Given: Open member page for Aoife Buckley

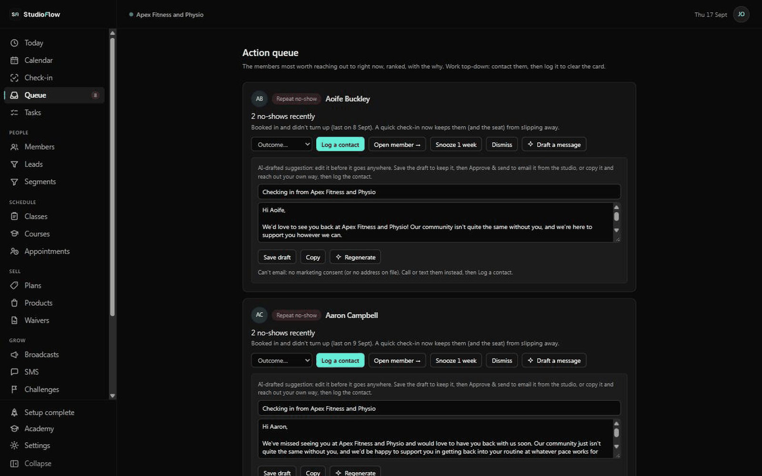Looking at the screenshot, I should tap(397, 145).
